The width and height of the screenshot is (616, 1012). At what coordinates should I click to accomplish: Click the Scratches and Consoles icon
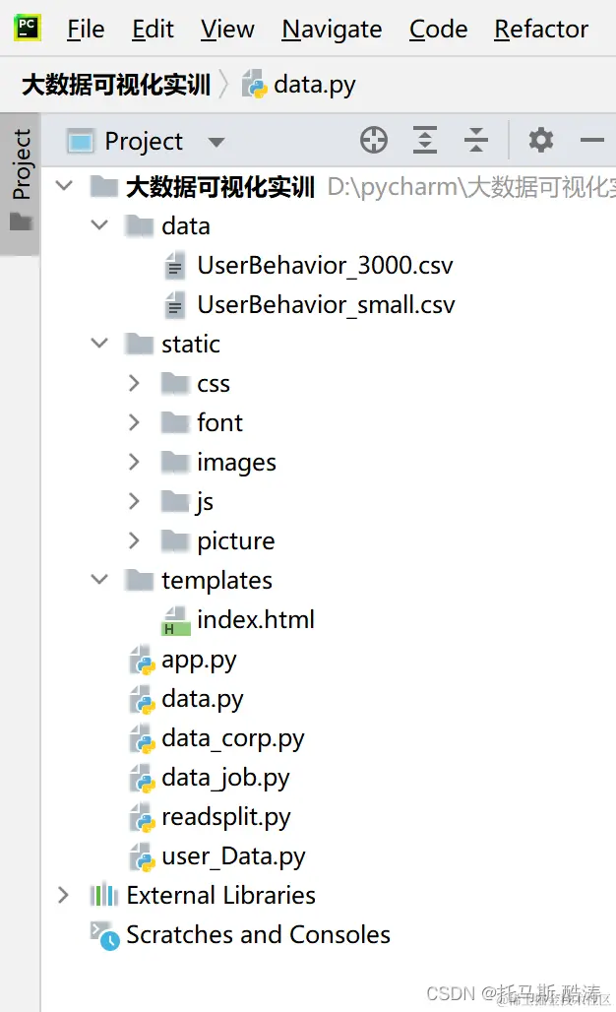coord(104,936)
